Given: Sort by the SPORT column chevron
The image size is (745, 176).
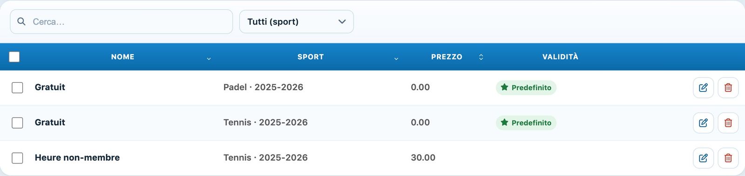Looking at the screenshot, I should pos(396,59).
